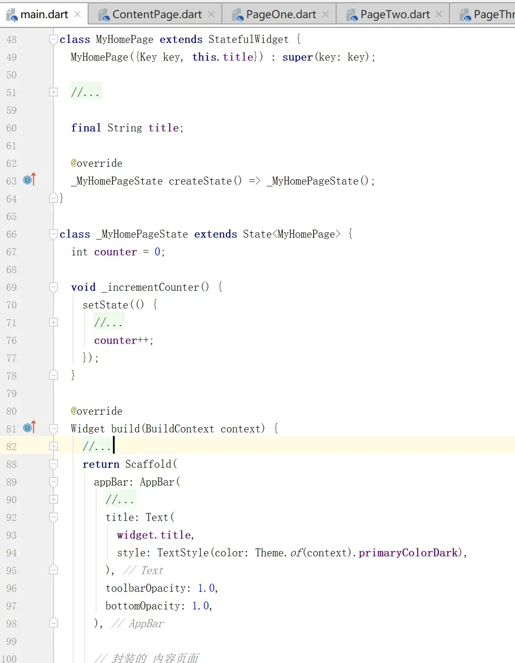Click 'return Scaffold(' on line 88

pyautogui.click(x=130, y=464)
